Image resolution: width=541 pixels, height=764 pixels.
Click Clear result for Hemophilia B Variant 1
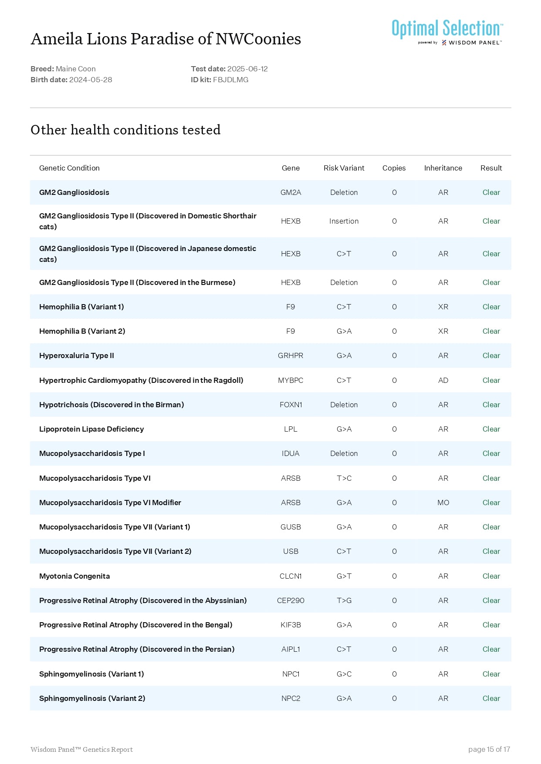pyautogui.click(x=491, y=307)
